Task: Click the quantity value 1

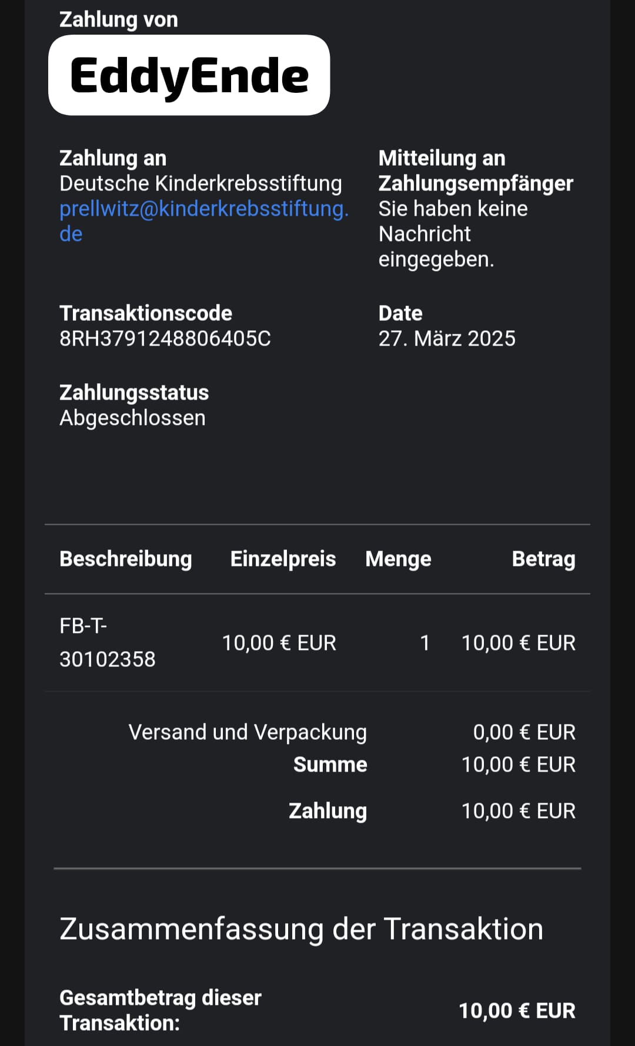Action: click(x=425, y=643)
